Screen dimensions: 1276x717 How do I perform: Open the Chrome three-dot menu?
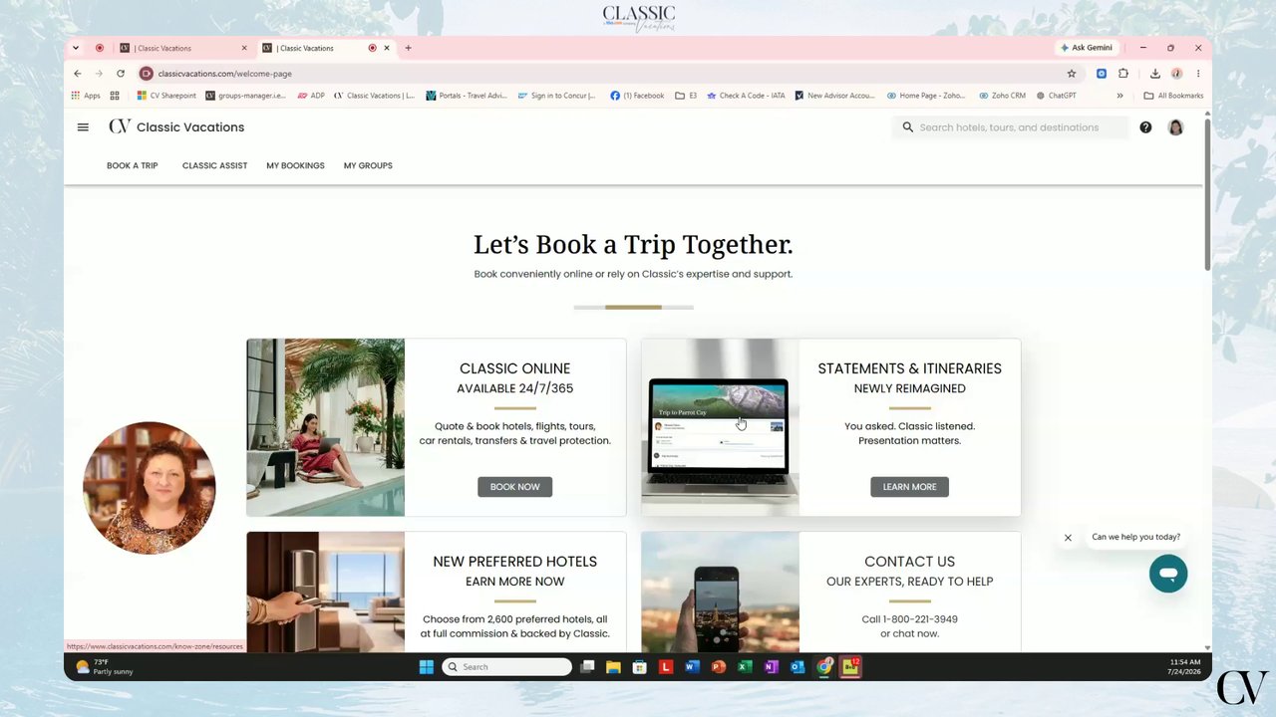click(x=1198, y=74)
